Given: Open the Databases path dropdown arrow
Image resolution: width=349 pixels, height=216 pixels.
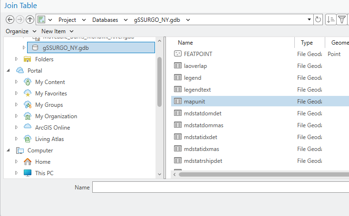Looking at the screenshot, I should pos(126,20).
